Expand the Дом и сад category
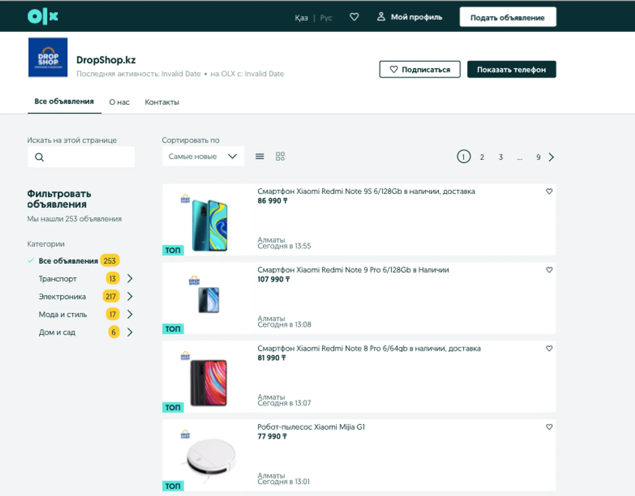 [130, 332]
